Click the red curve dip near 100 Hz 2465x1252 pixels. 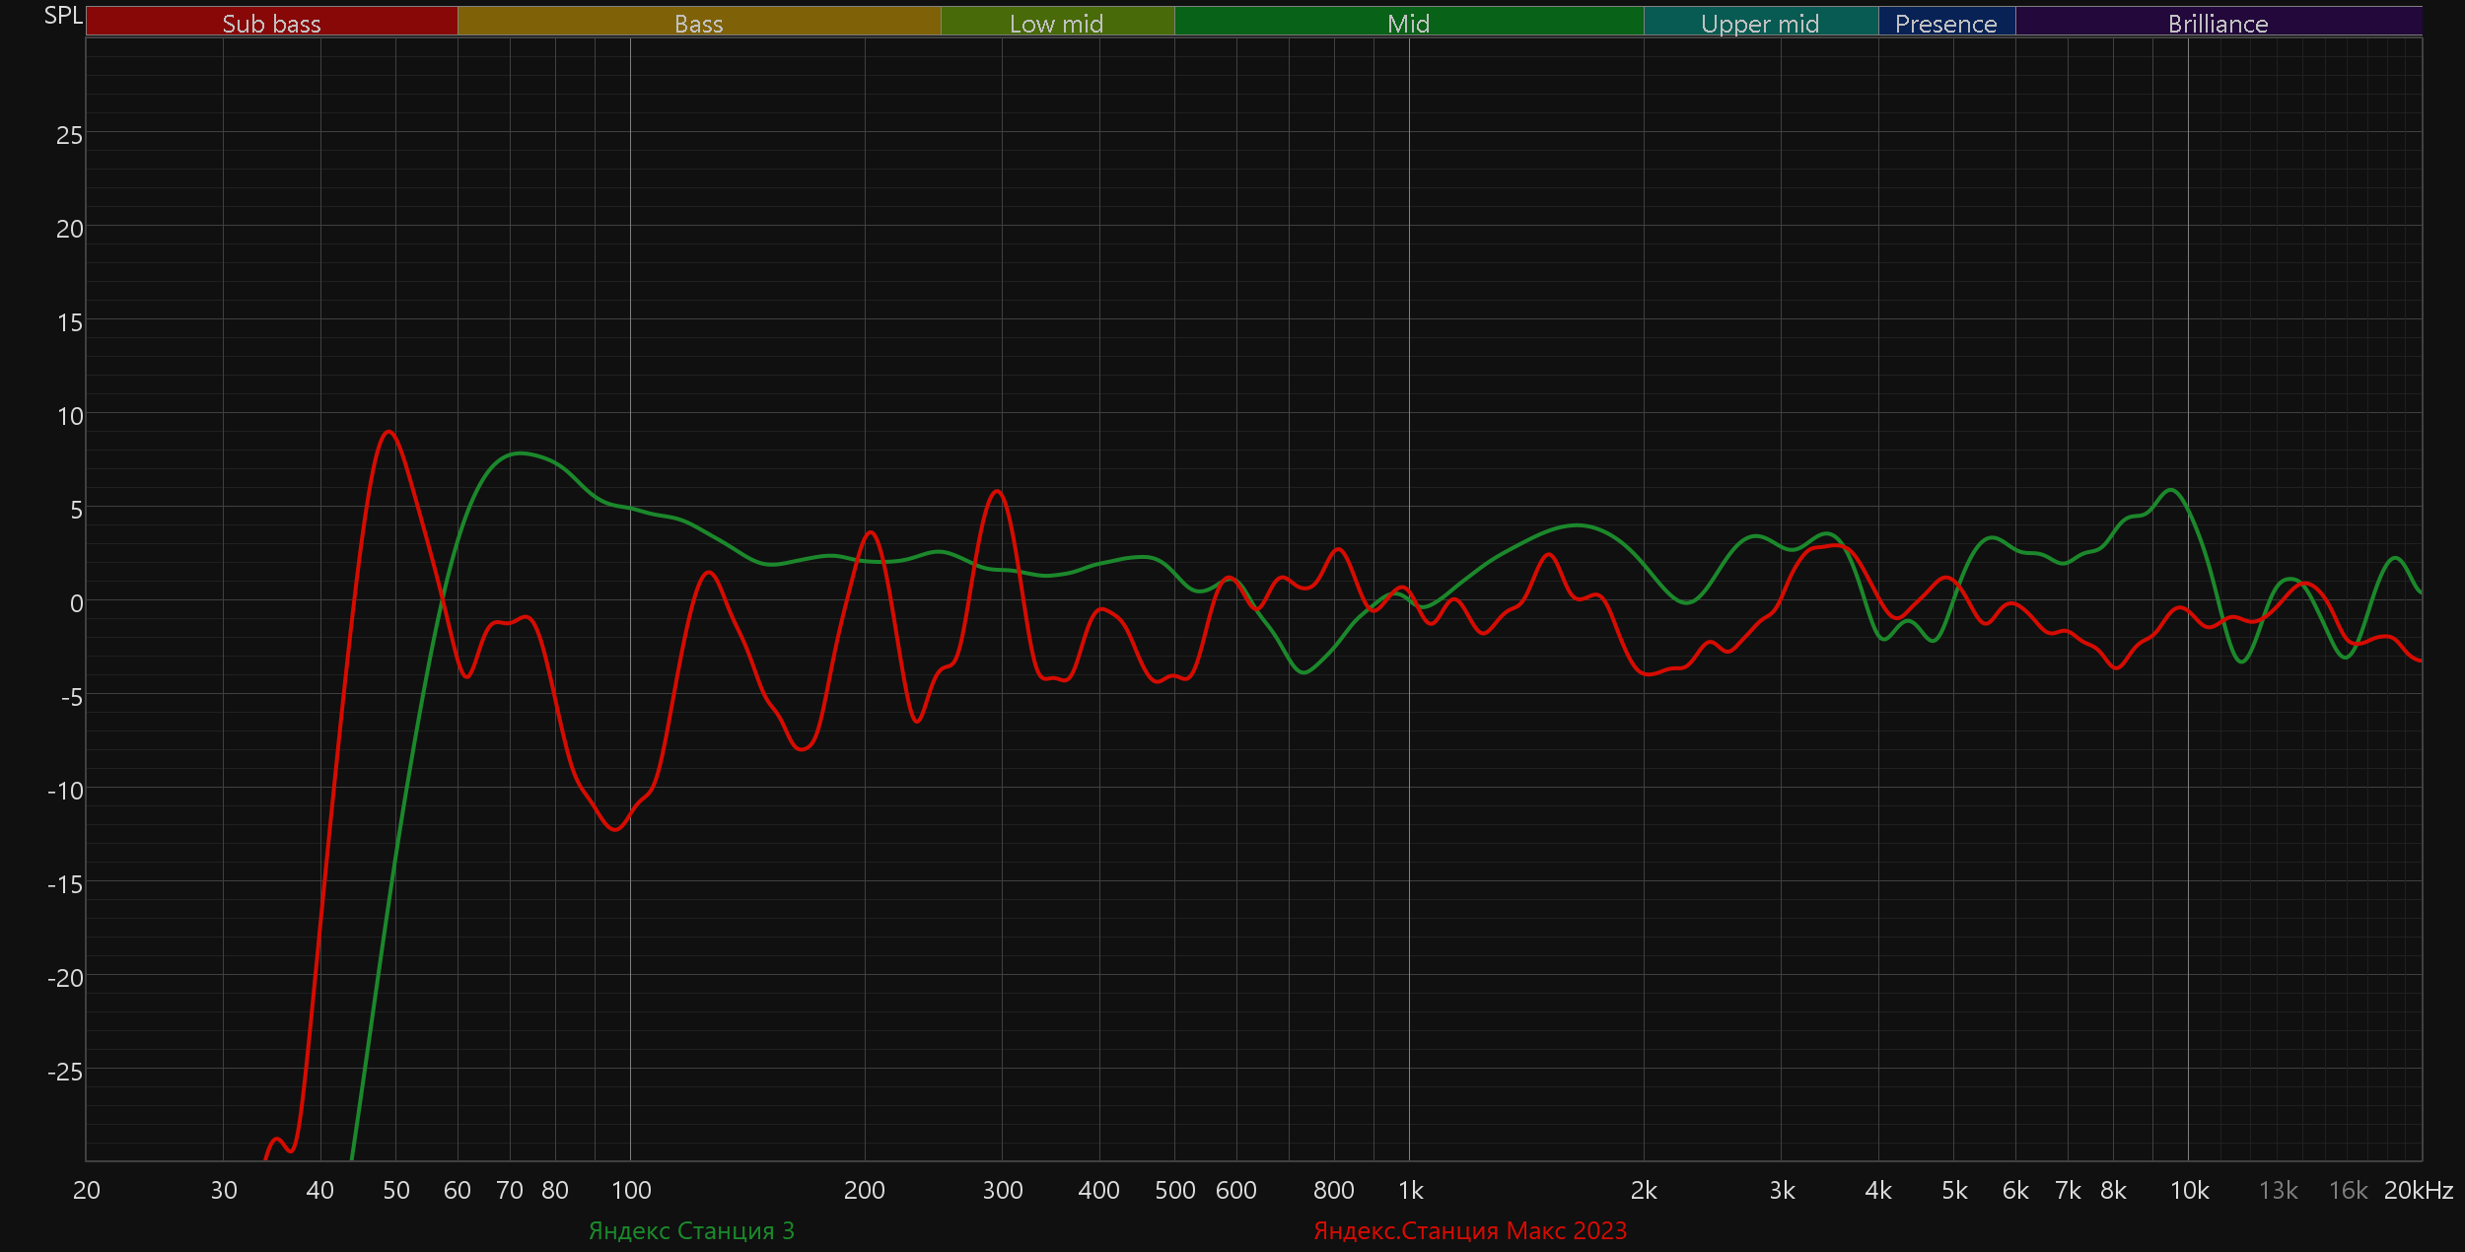click(x=615, y=829)
